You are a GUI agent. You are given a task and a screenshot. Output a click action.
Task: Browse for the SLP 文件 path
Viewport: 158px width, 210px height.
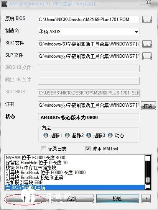147,56
